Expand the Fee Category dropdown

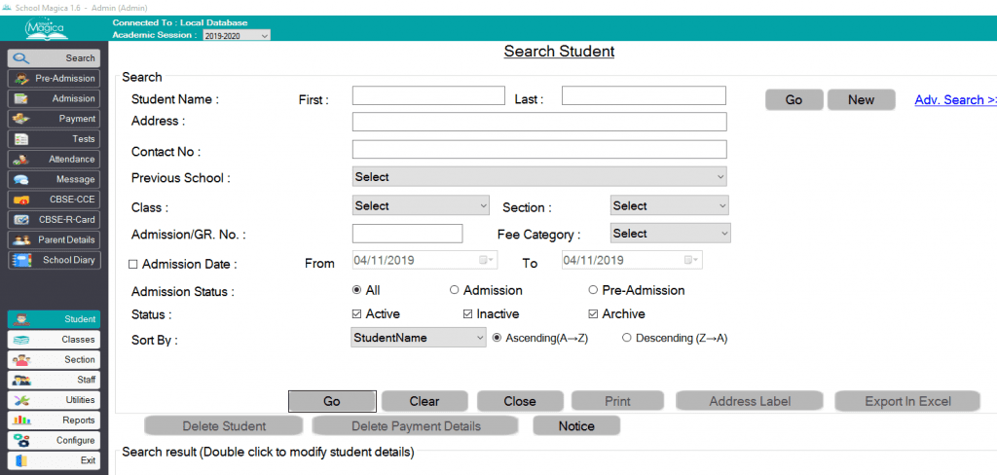[x=670, y=234]
